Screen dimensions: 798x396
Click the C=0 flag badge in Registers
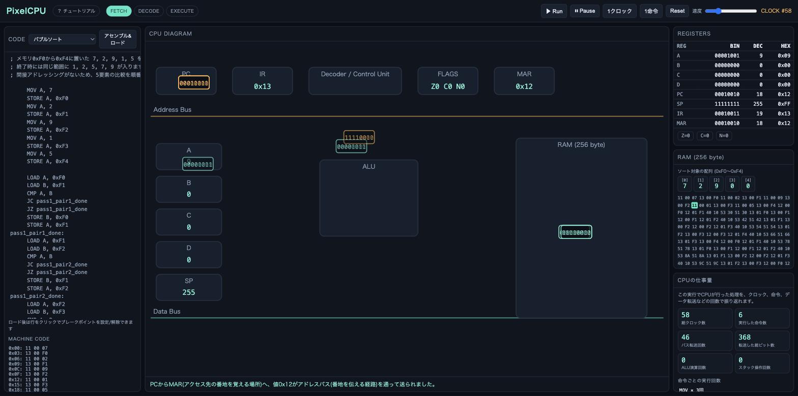tap(705, 136)
